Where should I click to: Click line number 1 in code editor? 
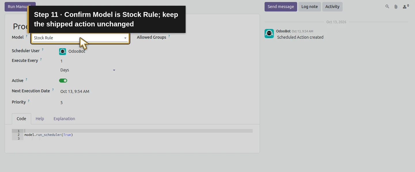click(18, 131)
